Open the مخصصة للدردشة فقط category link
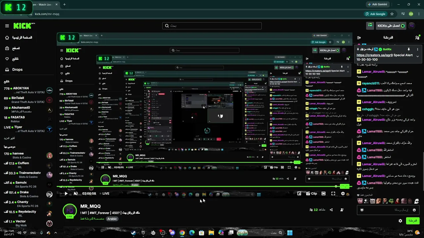This screenshot has height=238, width=424. tap(92, 219)
